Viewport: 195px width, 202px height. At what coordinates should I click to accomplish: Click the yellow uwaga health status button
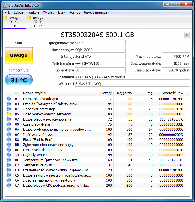pos(19,55)
